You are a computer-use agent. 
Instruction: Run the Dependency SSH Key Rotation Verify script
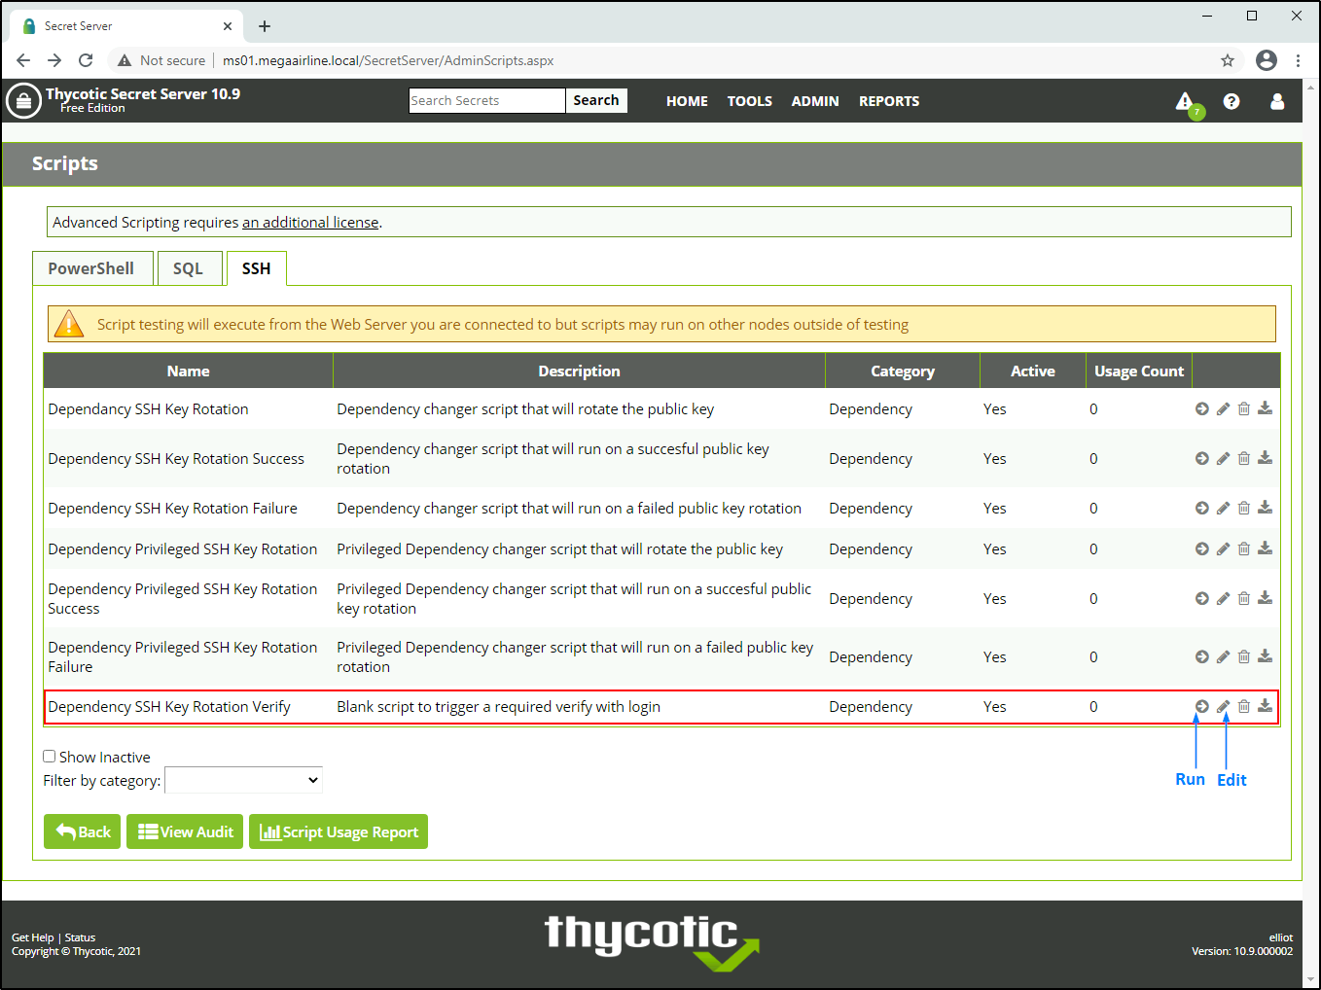click(x=1202, y=707)
